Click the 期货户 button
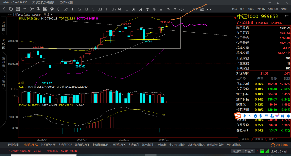The width and height of the screenshot is (291, 156). tap(237, 151)
